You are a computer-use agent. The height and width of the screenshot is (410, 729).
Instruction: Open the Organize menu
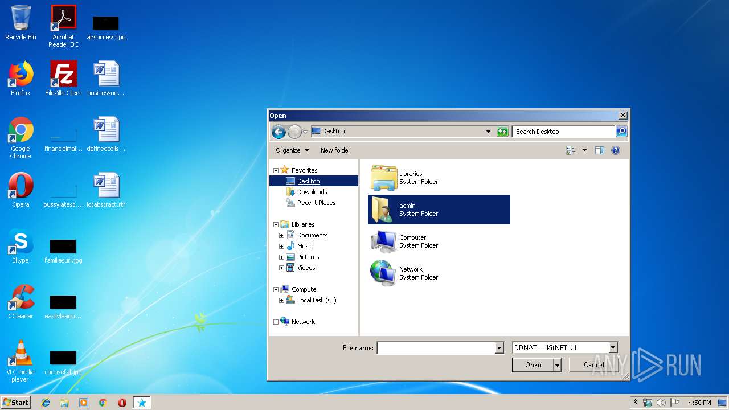pyautogui.click(x=292, y=150)
